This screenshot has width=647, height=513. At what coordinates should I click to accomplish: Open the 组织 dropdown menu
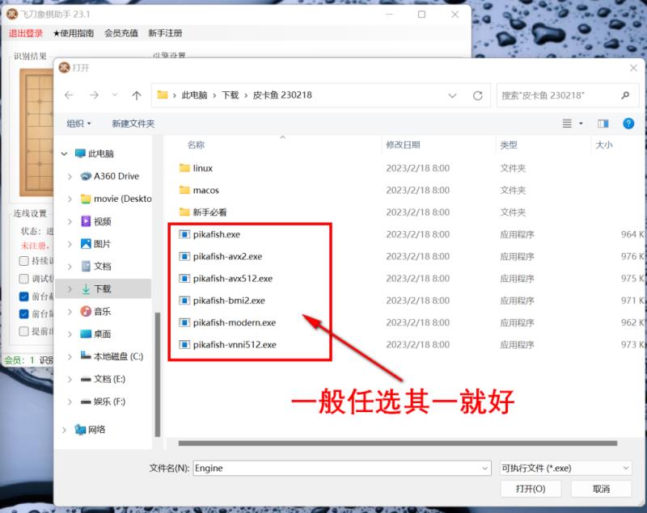(x=78, y=124)
